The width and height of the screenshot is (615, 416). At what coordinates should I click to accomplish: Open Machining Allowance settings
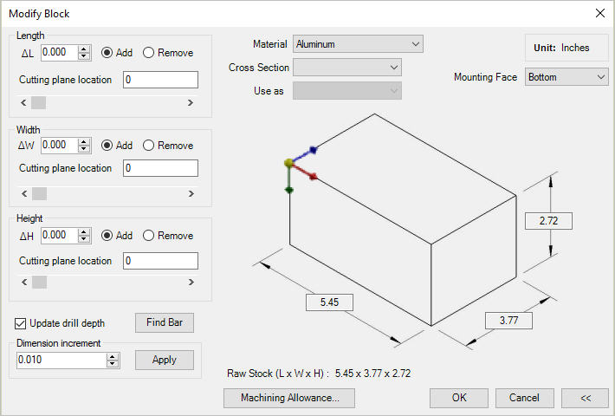point(289,398)
